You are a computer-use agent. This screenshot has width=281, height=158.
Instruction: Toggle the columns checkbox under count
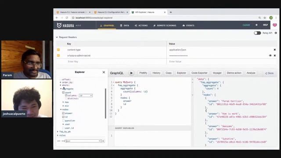pyautogui.click(x=66, y=96)
